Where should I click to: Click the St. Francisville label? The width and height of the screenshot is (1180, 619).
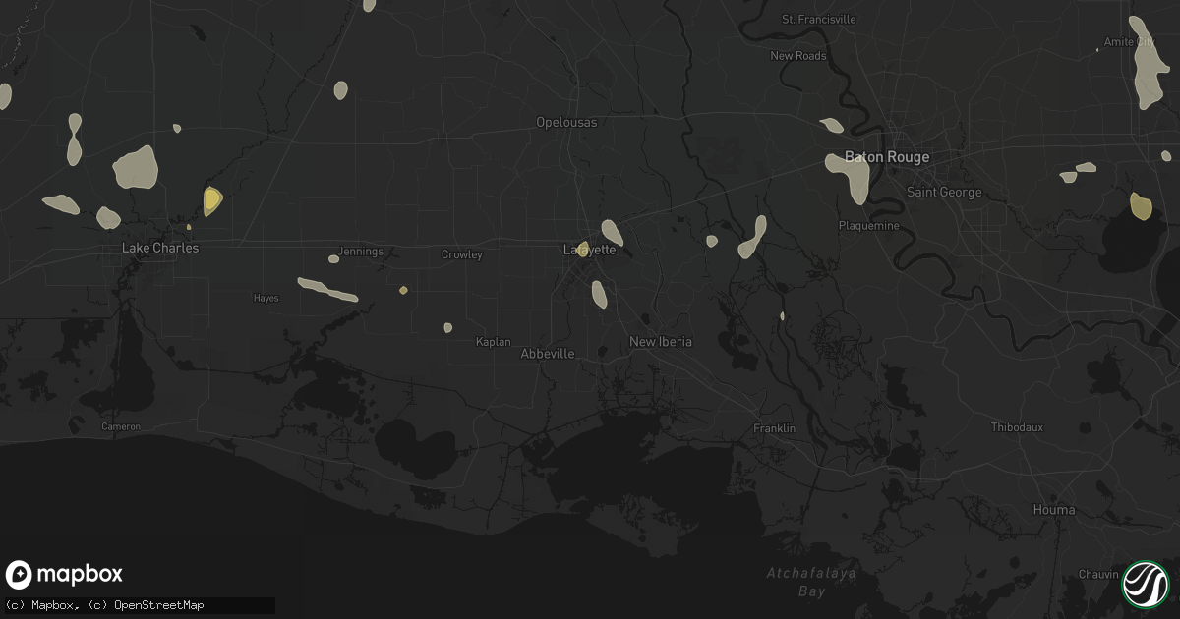pos(819,20)
